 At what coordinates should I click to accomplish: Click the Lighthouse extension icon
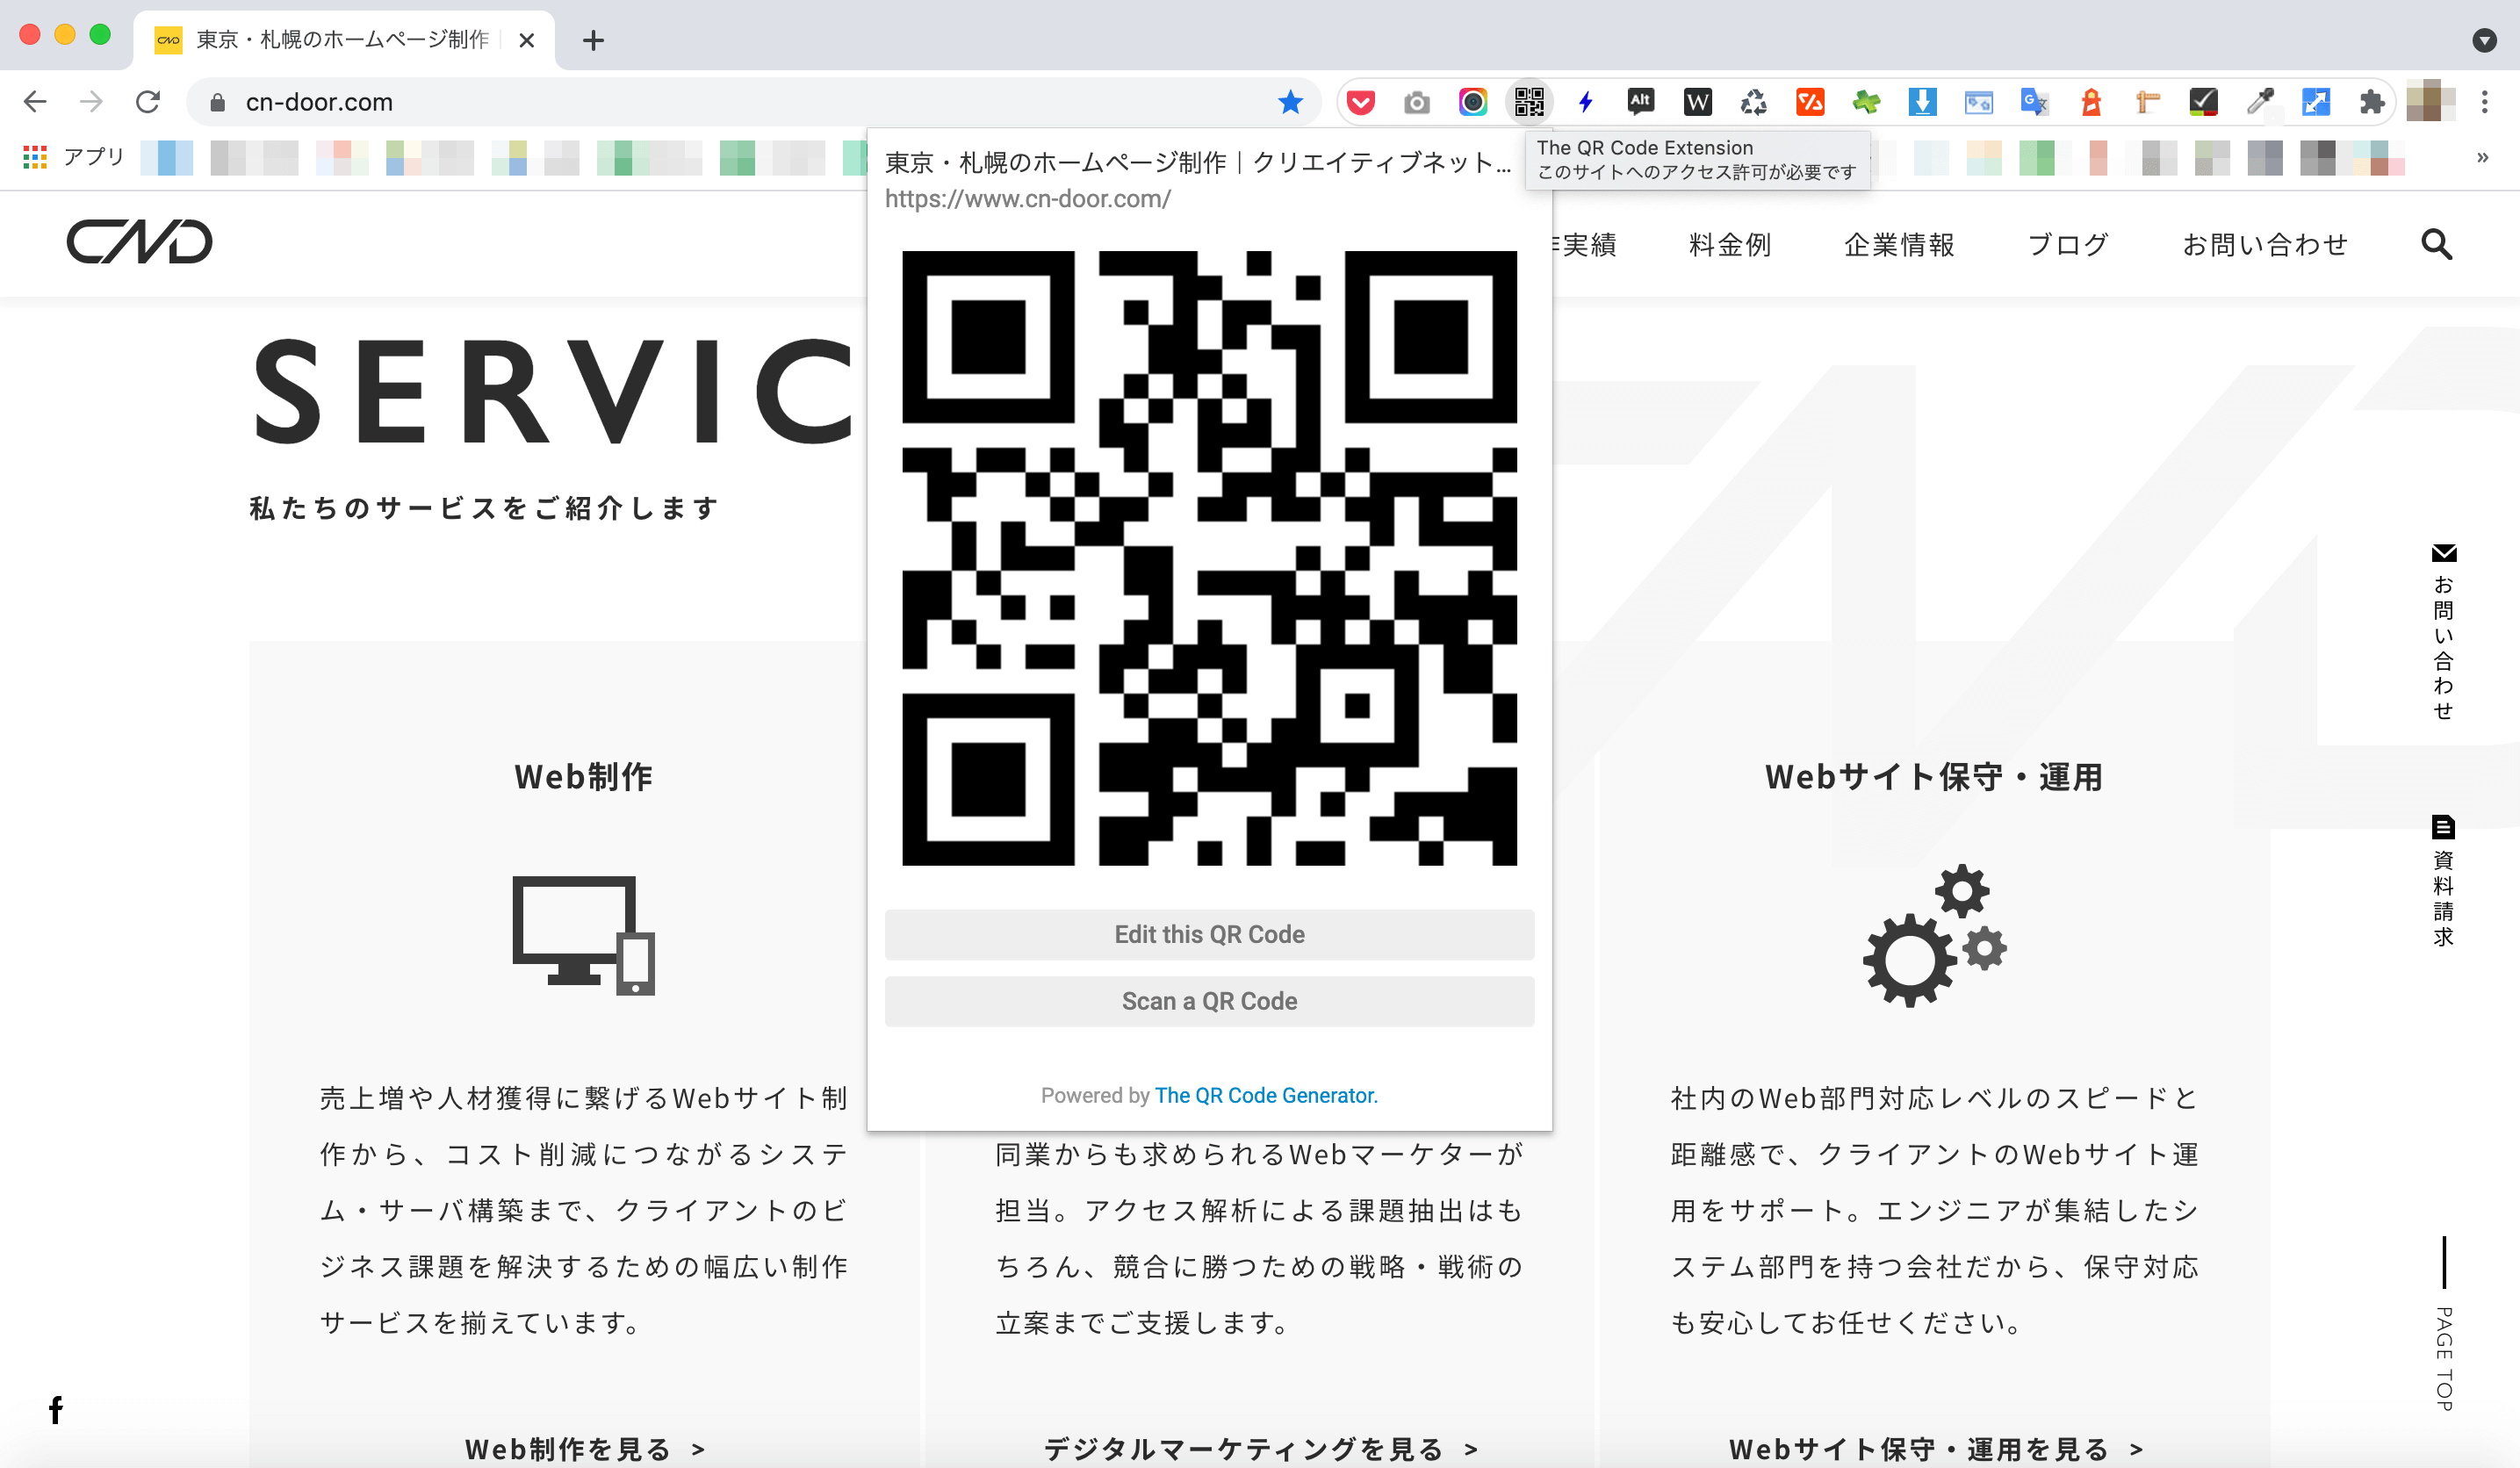2090,102
